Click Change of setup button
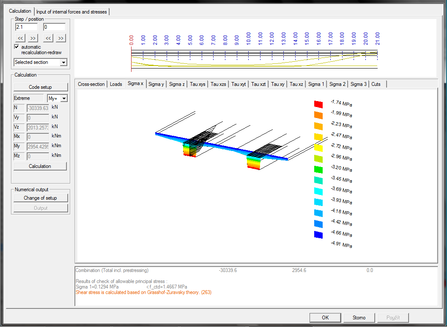The height and width of the screenshot is (327, 447). [40, 198]
